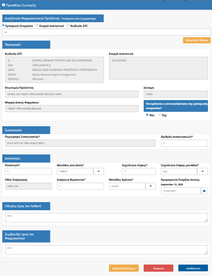Choose Κωδικός ATC as search type
Viewport: 212px width, 276px height.
(68, 25)
